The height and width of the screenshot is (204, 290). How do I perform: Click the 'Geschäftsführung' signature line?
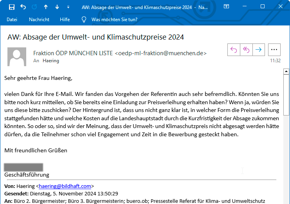tap(27, 175)
